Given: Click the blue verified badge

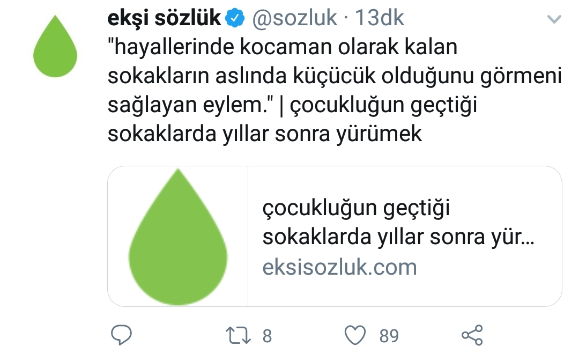Looking at the screenshot, I should 235,18.
